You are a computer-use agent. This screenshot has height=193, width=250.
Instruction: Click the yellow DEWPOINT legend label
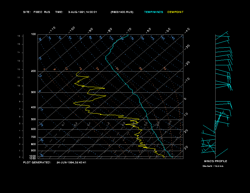tap(176, 12)
